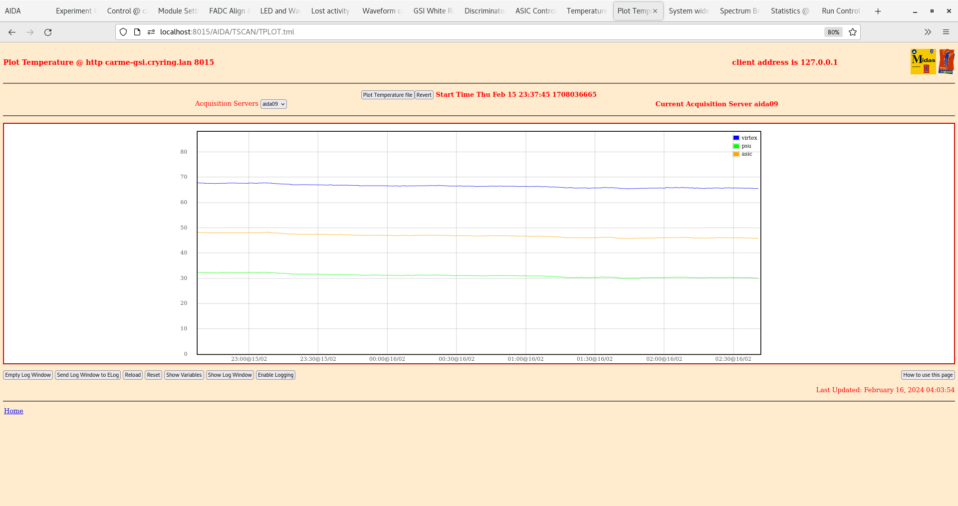Toggle the Enable Logging button
The width and height of the screenshot is (958, 506).
point(275,375)
